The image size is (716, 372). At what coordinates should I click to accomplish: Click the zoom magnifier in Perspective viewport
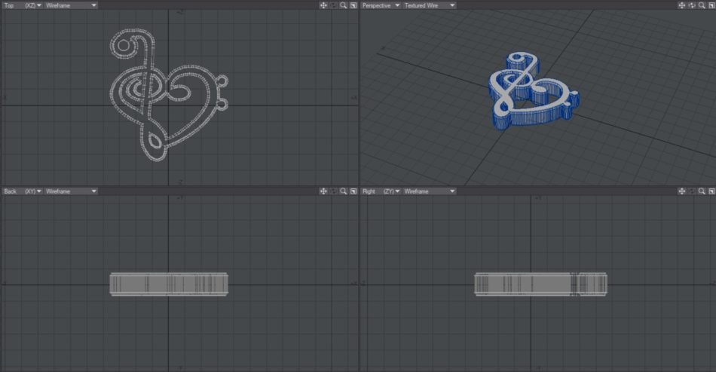pos(701,5)
